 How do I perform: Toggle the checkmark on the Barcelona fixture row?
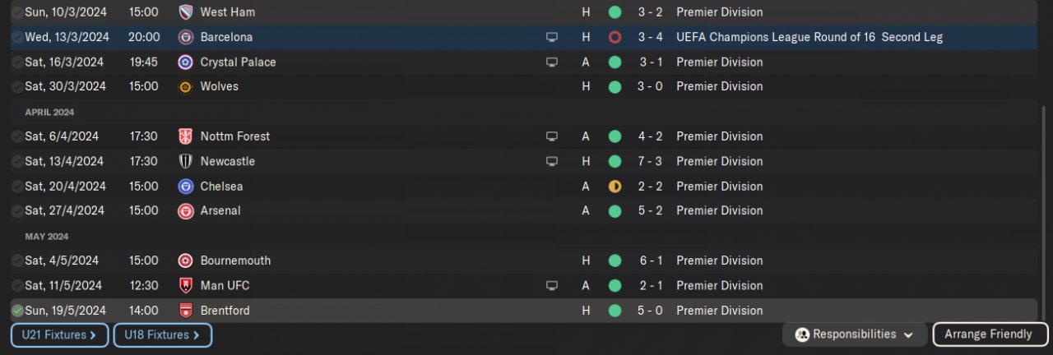pos(17,37)
